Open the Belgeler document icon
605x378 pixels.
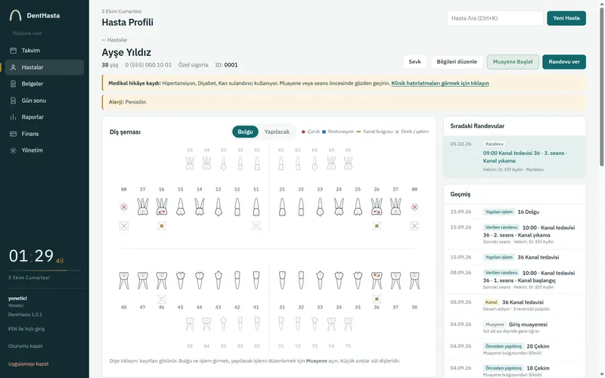pyautogui.click(x=13, y=84)
